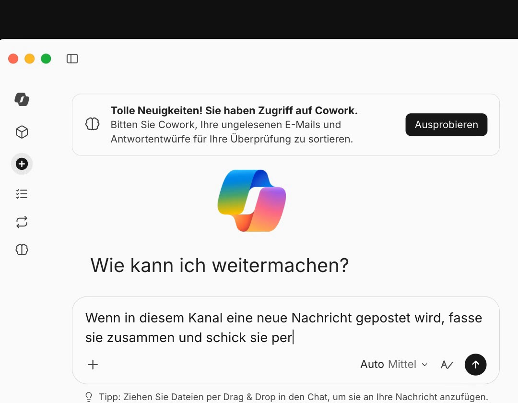The image size is (518, 403).
Task: Click the brain icon in Cowork banner
Action: point(92,124)
